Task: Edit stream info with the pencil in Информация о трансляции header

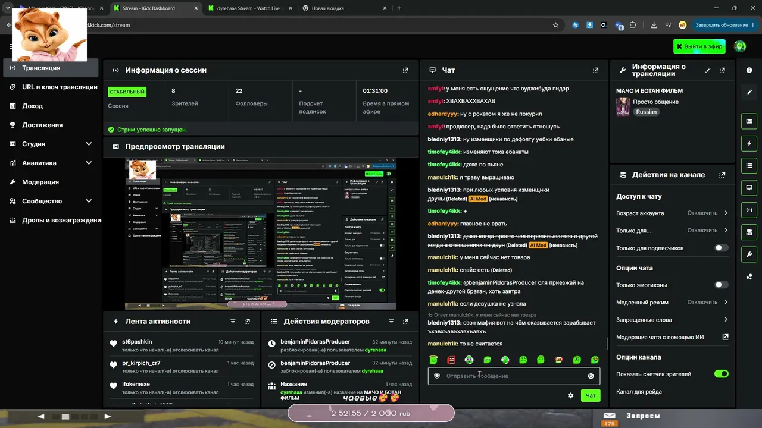Action: [x=708, y=70]
